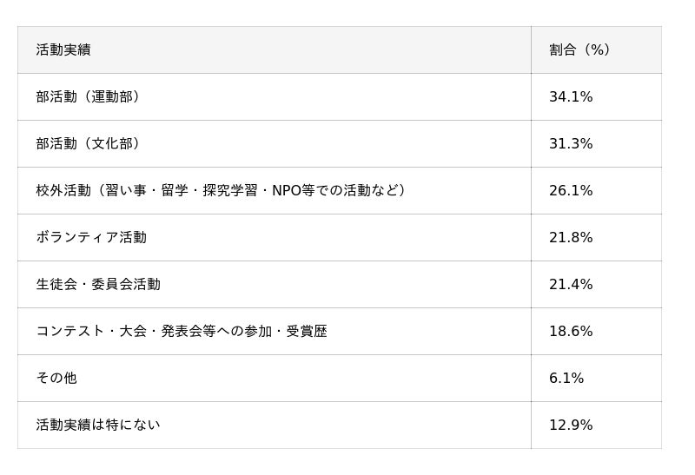Click the 活動実績 column header
Viewport: 695px width, 475px height.
63,50
